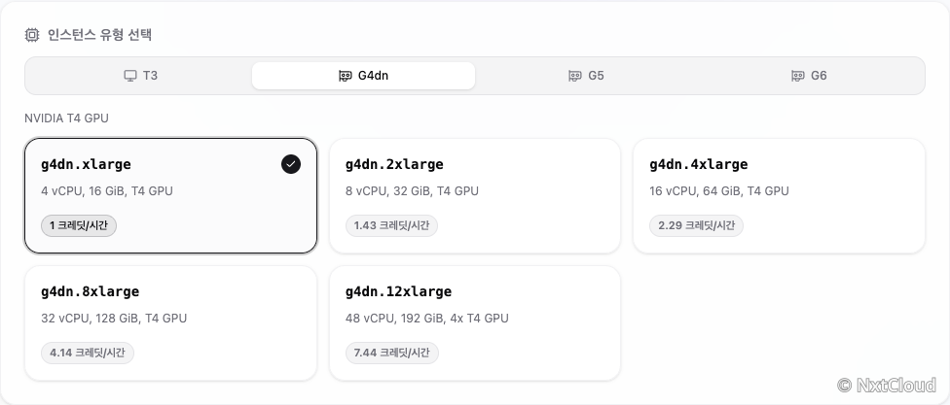Select g4dn.8xlarge with 32 vCPU

pyautogui.click(x=171, y=322)
